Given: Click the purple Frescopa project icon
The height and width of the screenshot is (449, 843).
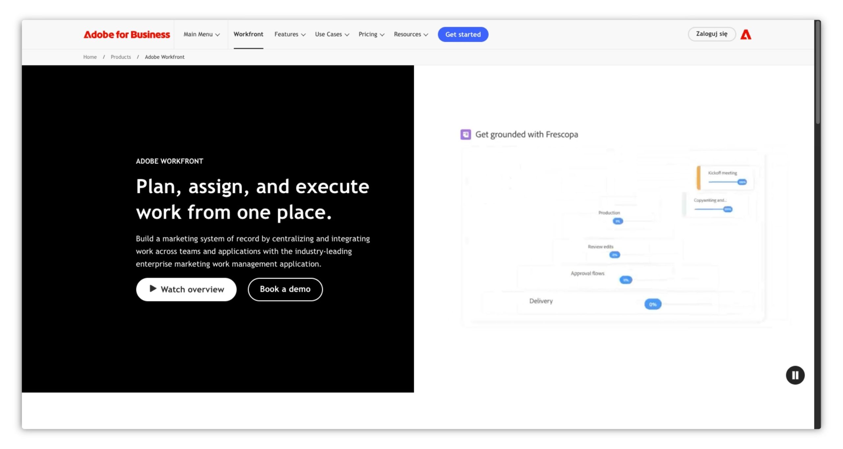Looking at the screenshot, I should click(x=465, y=134).
